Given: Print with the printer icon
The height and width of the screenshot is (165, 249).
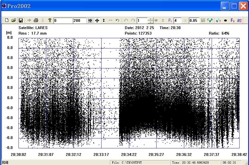Looking at the screenshot, I should [36, 20].
